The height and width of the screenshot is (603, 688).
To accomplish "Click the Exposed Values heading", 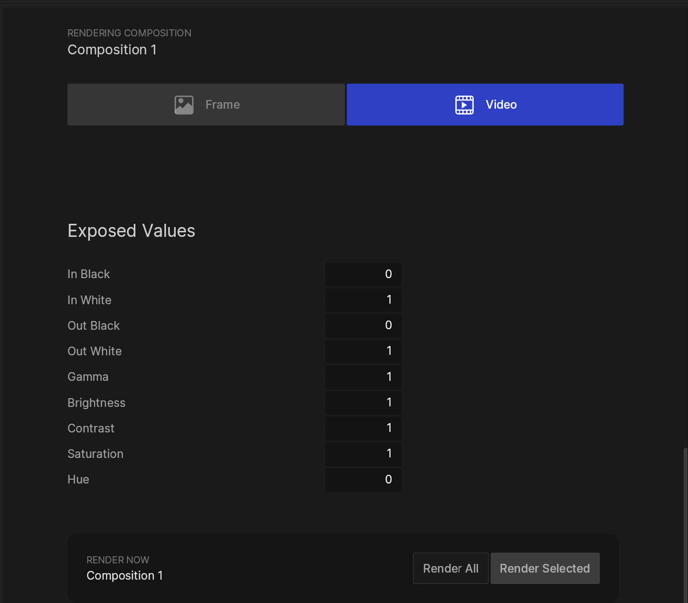I will [131, 231].
